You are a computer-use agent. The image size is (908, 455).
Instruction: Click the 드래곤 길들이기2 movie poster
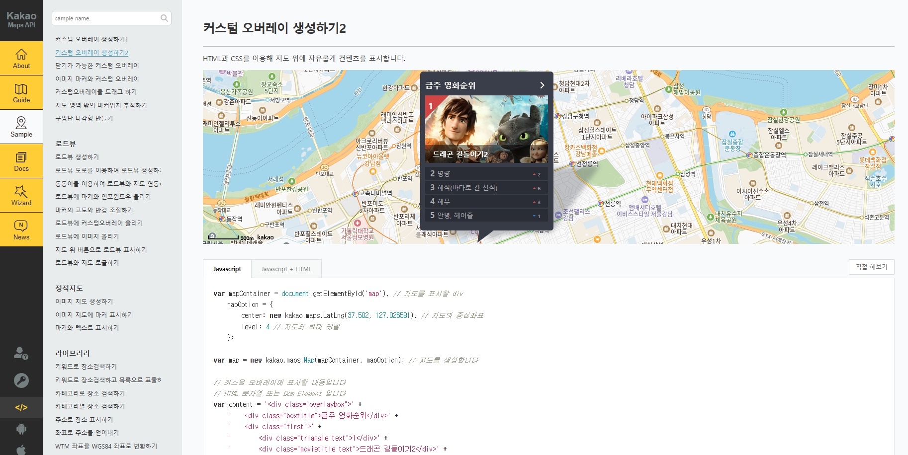pos(486,129)
